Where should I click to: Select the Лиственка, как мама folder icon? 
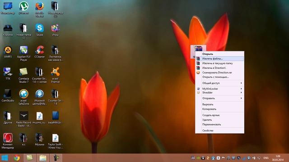point(55,53)
